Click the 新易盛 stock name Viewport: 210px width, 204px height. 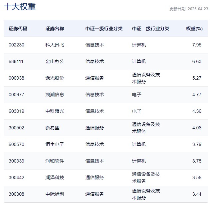tap(52, 128)
